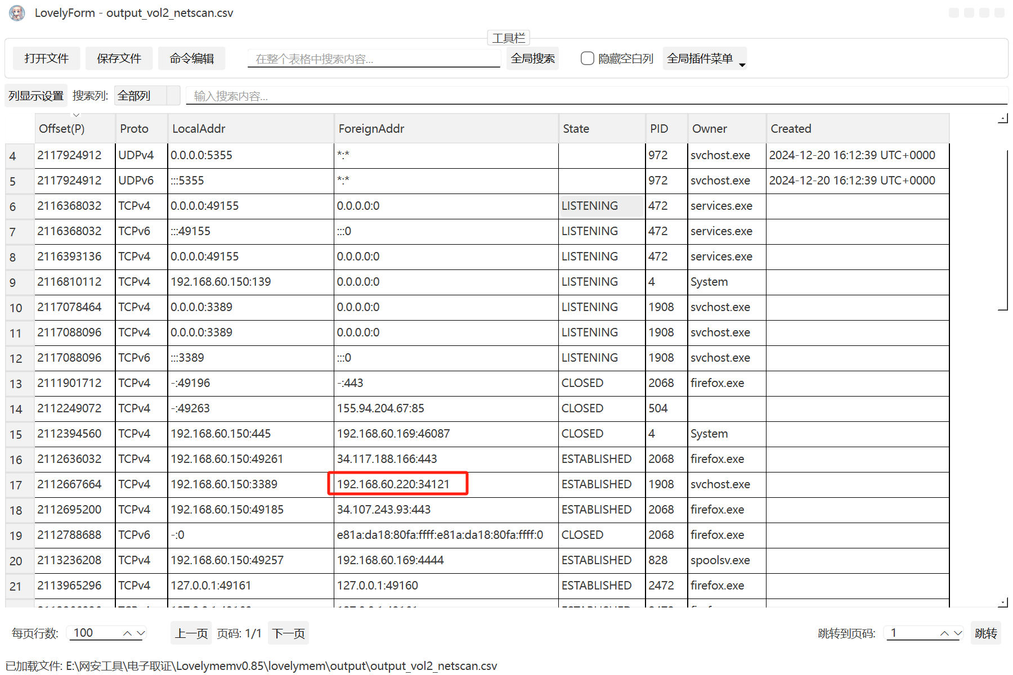Open 列显示设置 column settings
1013x675 pixels.
click(x=35, y=95)
